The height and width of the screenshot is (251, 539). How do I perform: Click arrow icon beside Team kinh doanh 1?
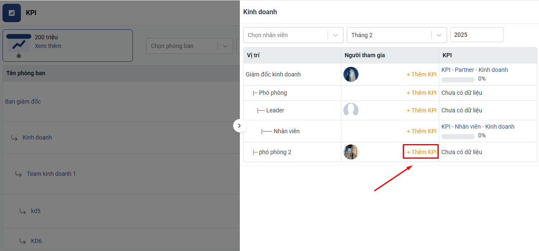click(18, 174)
